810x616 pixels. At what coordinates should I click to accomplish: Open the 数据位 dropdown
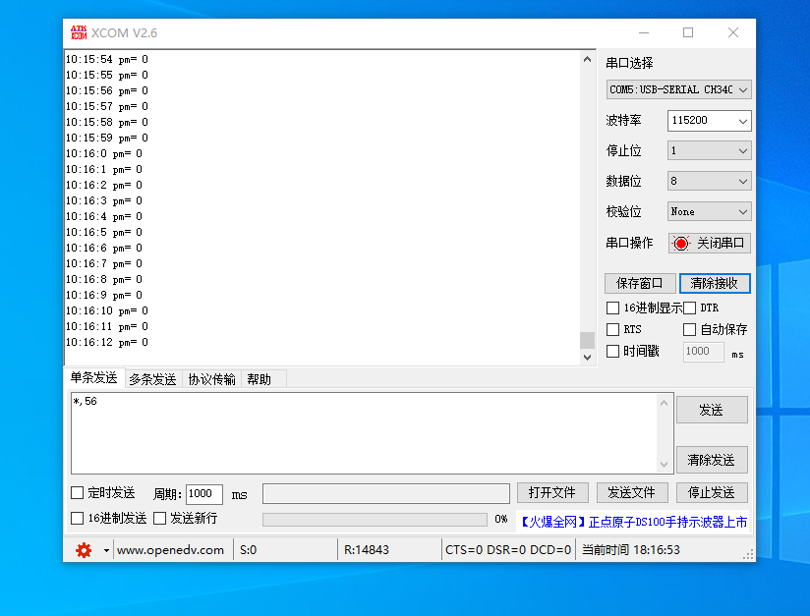tap(710, 181)
